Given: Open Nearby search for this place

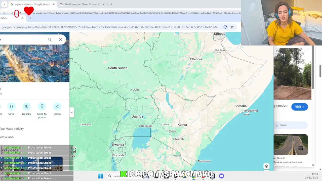Looking at the screenshot, I should click(x=26, y=109).
